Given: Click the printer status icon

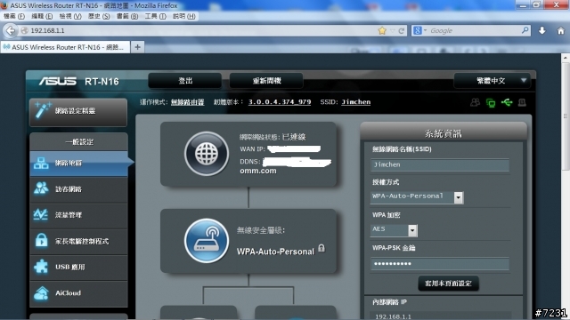Looking at the screenshot, I should 522,103.
